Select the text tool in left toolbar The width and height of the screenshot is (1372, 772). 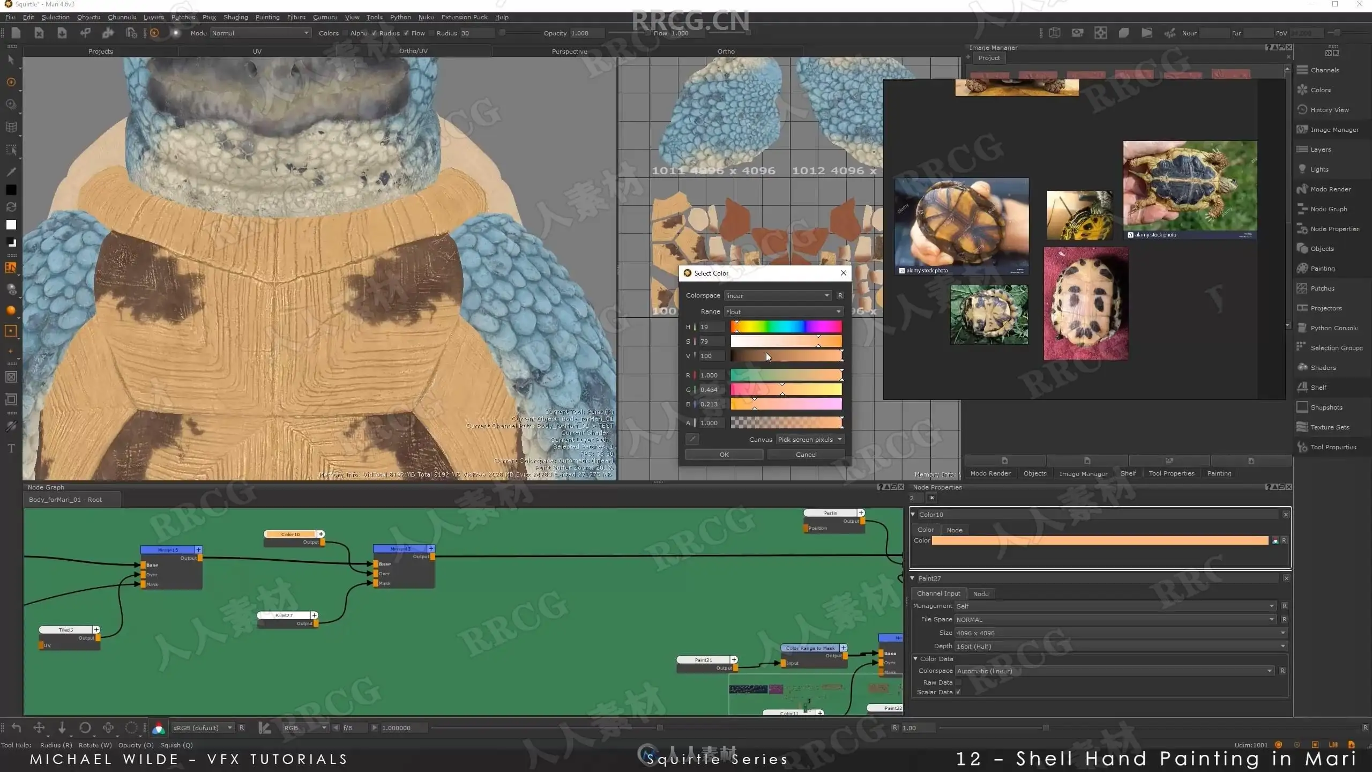(11, 449)
